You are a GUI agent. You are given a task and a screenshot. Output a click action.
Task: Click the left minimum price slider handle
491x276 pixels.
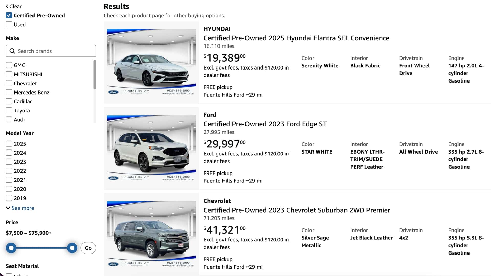click(x=11, y=248)
